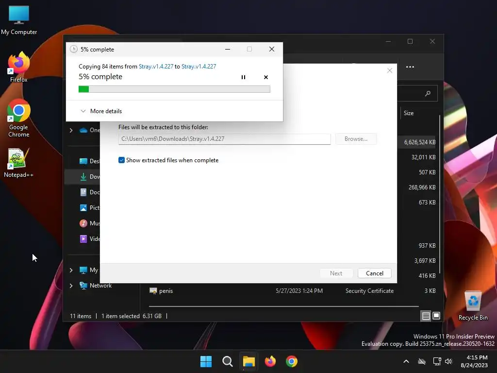This screenshot has width=497, height=373.
Task: Click the destination Stray.v1.4.227 link
Action: tap(199, 66)
